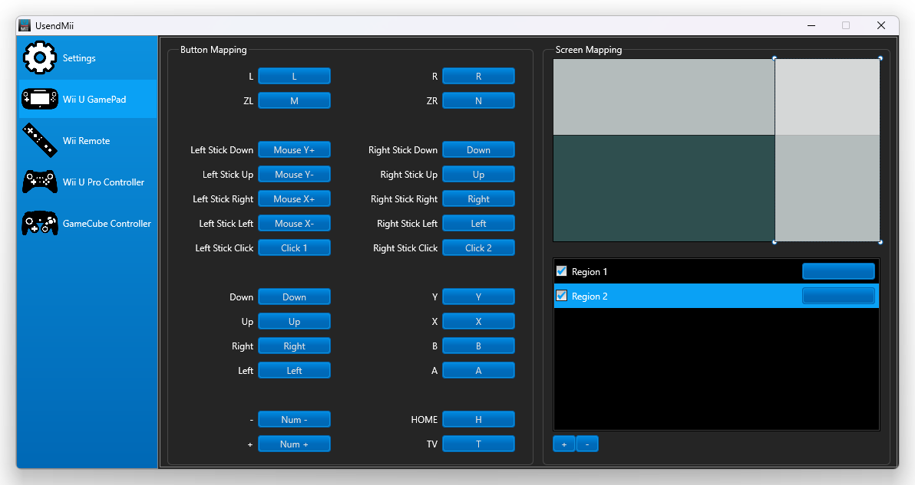Remap the A button mapping
Screen dimensions: 915x485
pos(478,370)
